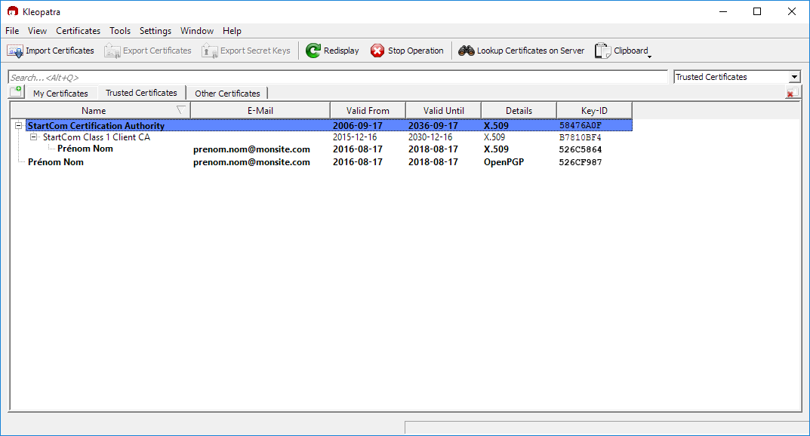Click the OpenPGP details cell

(504, 162)
